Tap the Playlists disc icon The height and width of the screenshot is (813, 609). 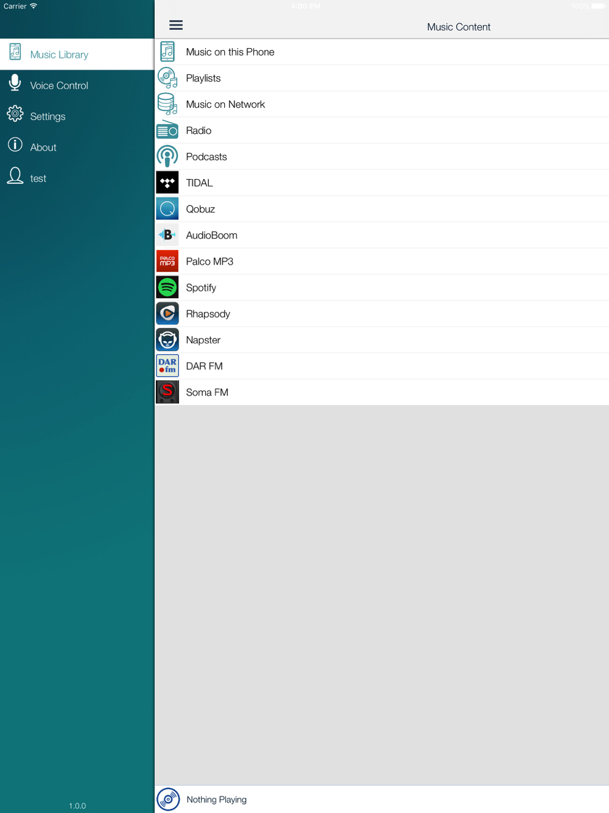coord(167,78)
